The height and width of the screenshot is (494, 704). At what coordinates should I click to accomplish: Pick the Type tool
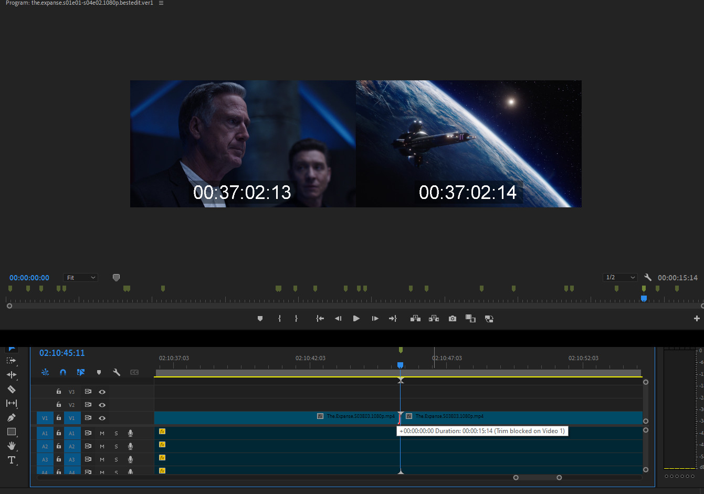[12, 460]
